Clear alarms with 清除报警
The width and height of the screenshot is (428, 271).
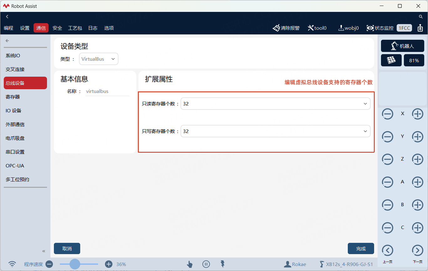286,28
